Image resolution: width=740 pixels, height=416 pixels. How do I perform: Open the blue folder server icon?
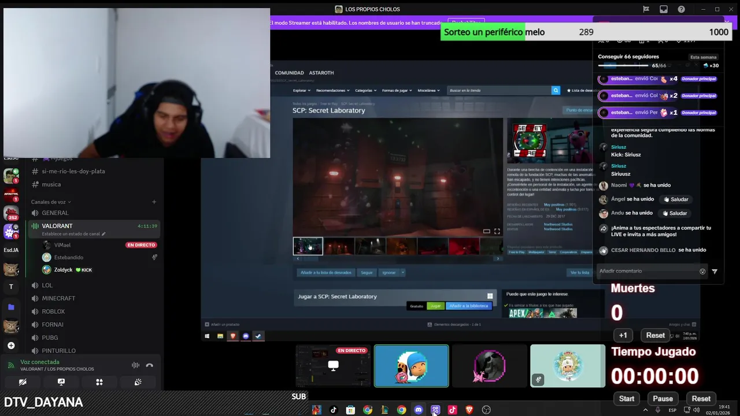click(11, 307)
